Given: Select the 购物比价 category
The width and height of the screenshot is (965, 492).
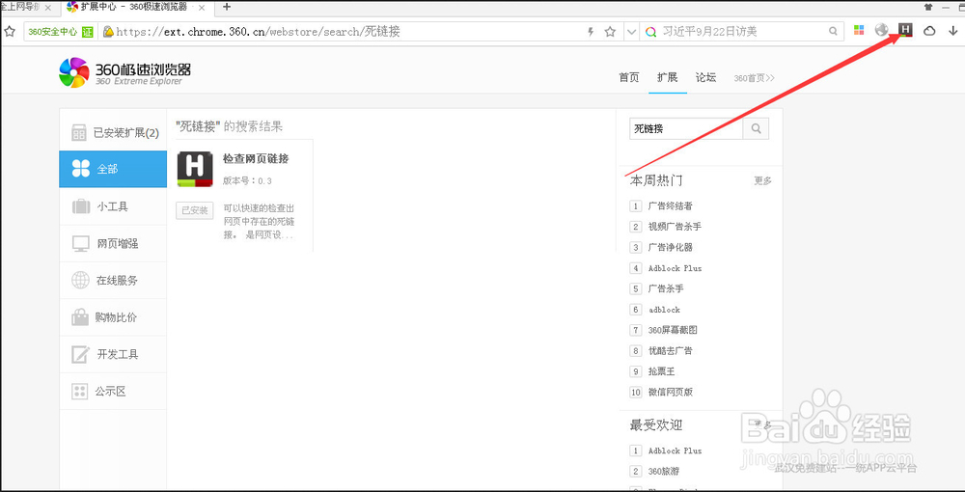Looking at the screenshot, I should pyautogui.click(x=113, y=317).
